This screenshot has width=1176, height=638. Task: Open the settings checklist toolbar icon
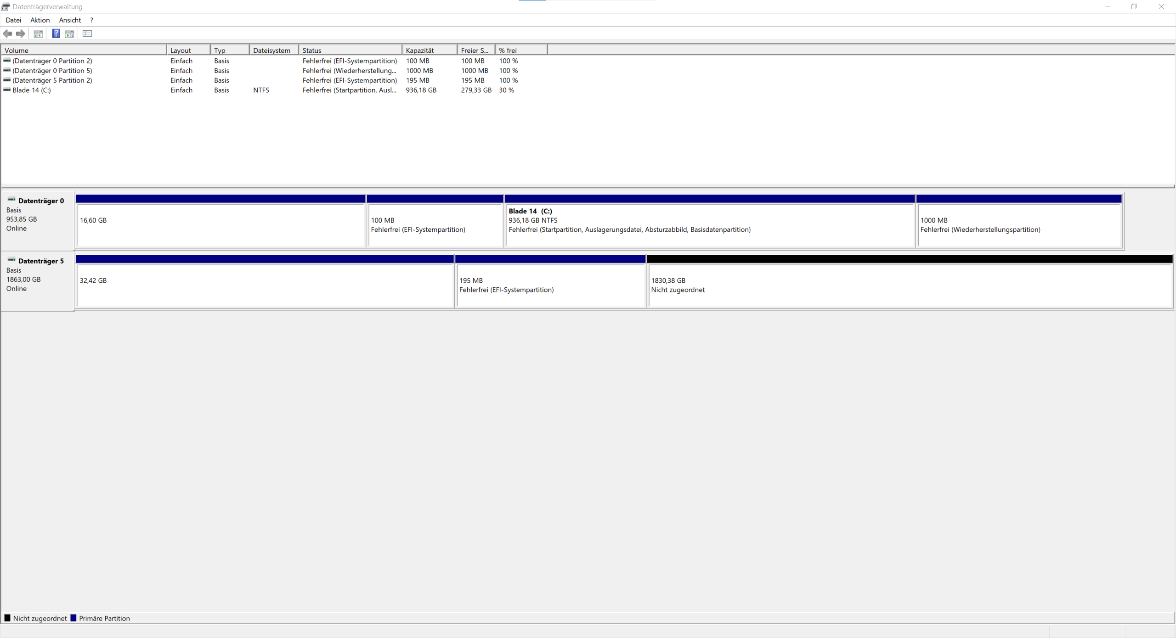coord(87,34)
